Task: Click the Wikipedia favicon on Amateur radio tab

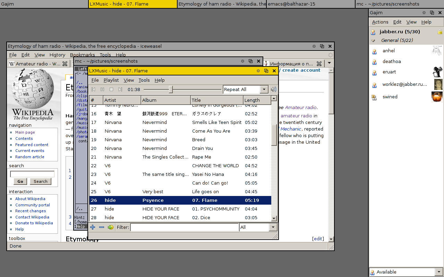Action: click(x=12, y=64)
